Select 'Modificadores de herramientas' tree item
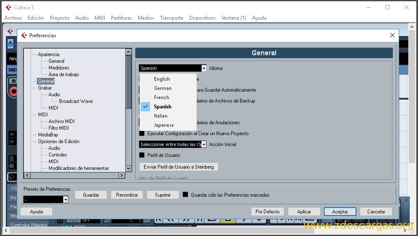The height and width of the screenshot is (236, 418). 79,168
